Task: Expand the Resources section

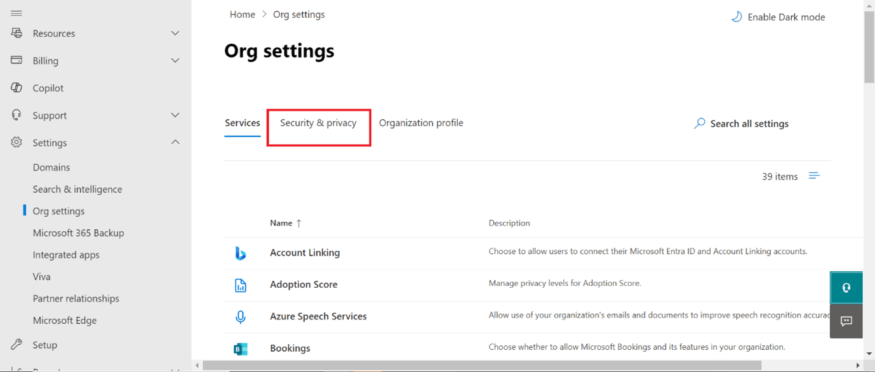Action: (175, 33)
